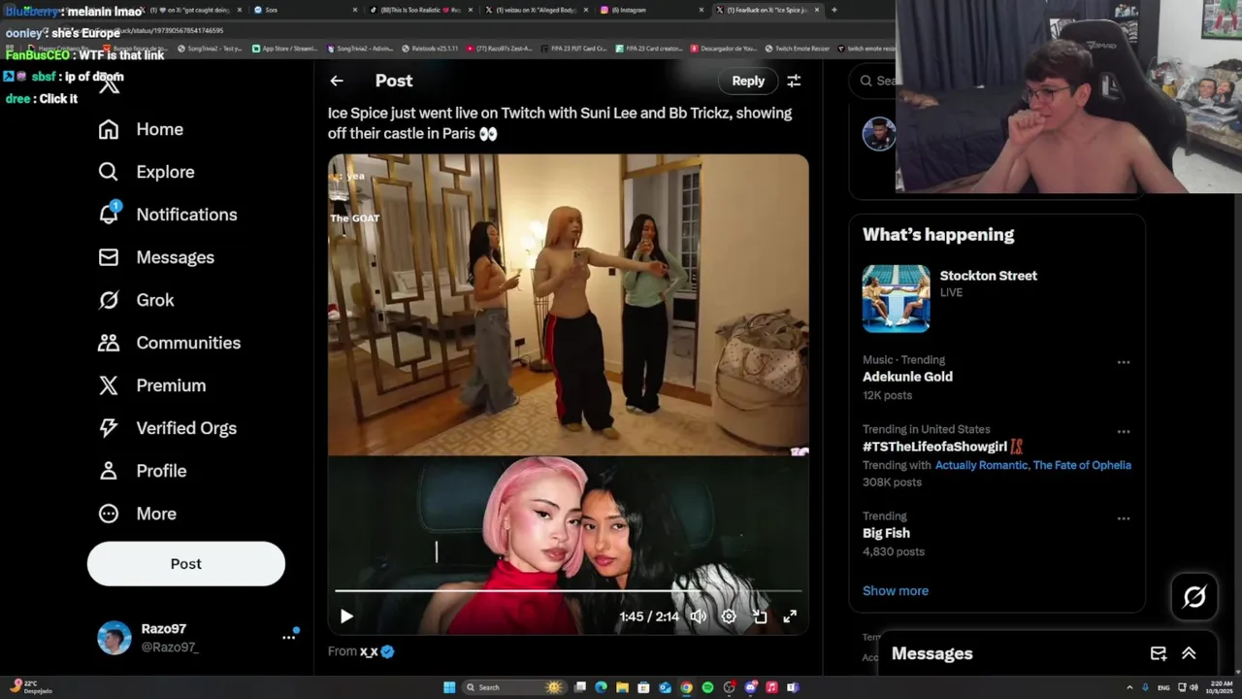Image resolution: width=1242 pixels, height=699 pixels.
Task: Open The Fate of Ophelia link
Action: (x=1082, y=465)
